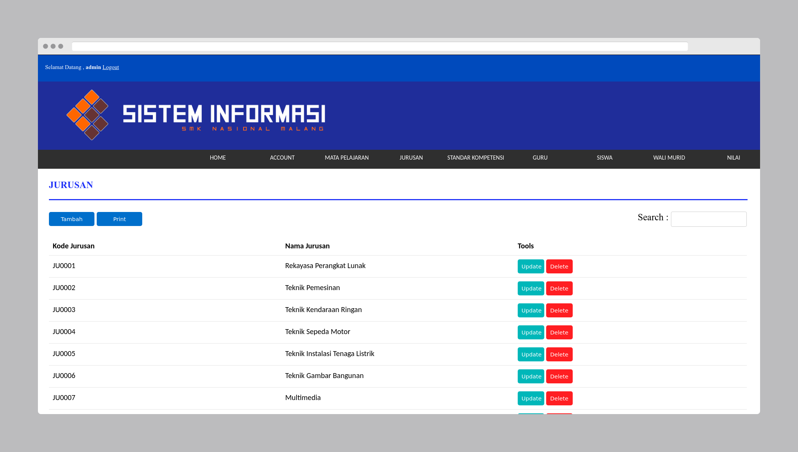
Task: Update the Rekayasa Perangkat Lunak entry
Action: click(x=531, y=266)
